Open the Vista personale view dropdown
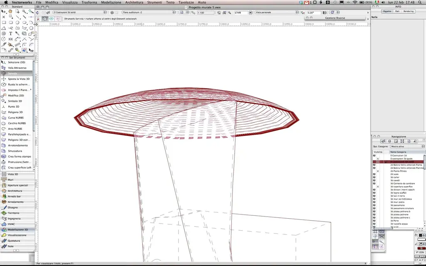This screenshot has height=266, width=426. coord(277,12)
